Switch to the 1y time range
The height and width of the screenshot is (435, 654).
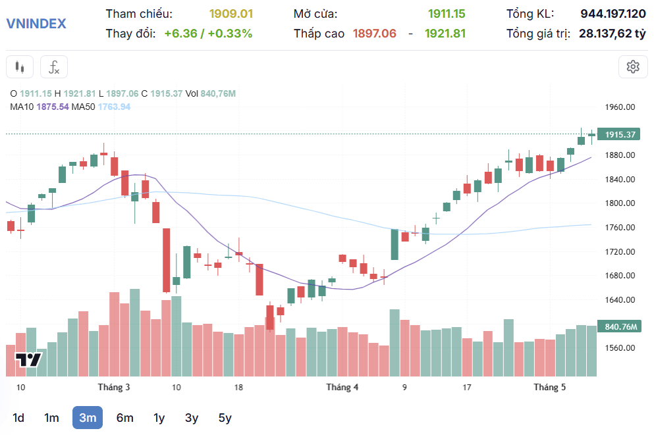[x=159, y=417]
